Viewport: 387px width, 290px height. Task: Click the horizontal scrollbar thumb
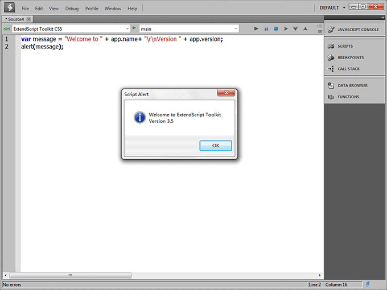point(71,275)
